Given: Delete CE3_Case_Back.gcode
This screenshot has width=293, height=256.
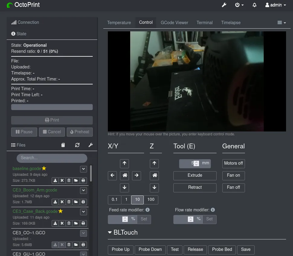Looking at the screenshot, I should (69, 223).
